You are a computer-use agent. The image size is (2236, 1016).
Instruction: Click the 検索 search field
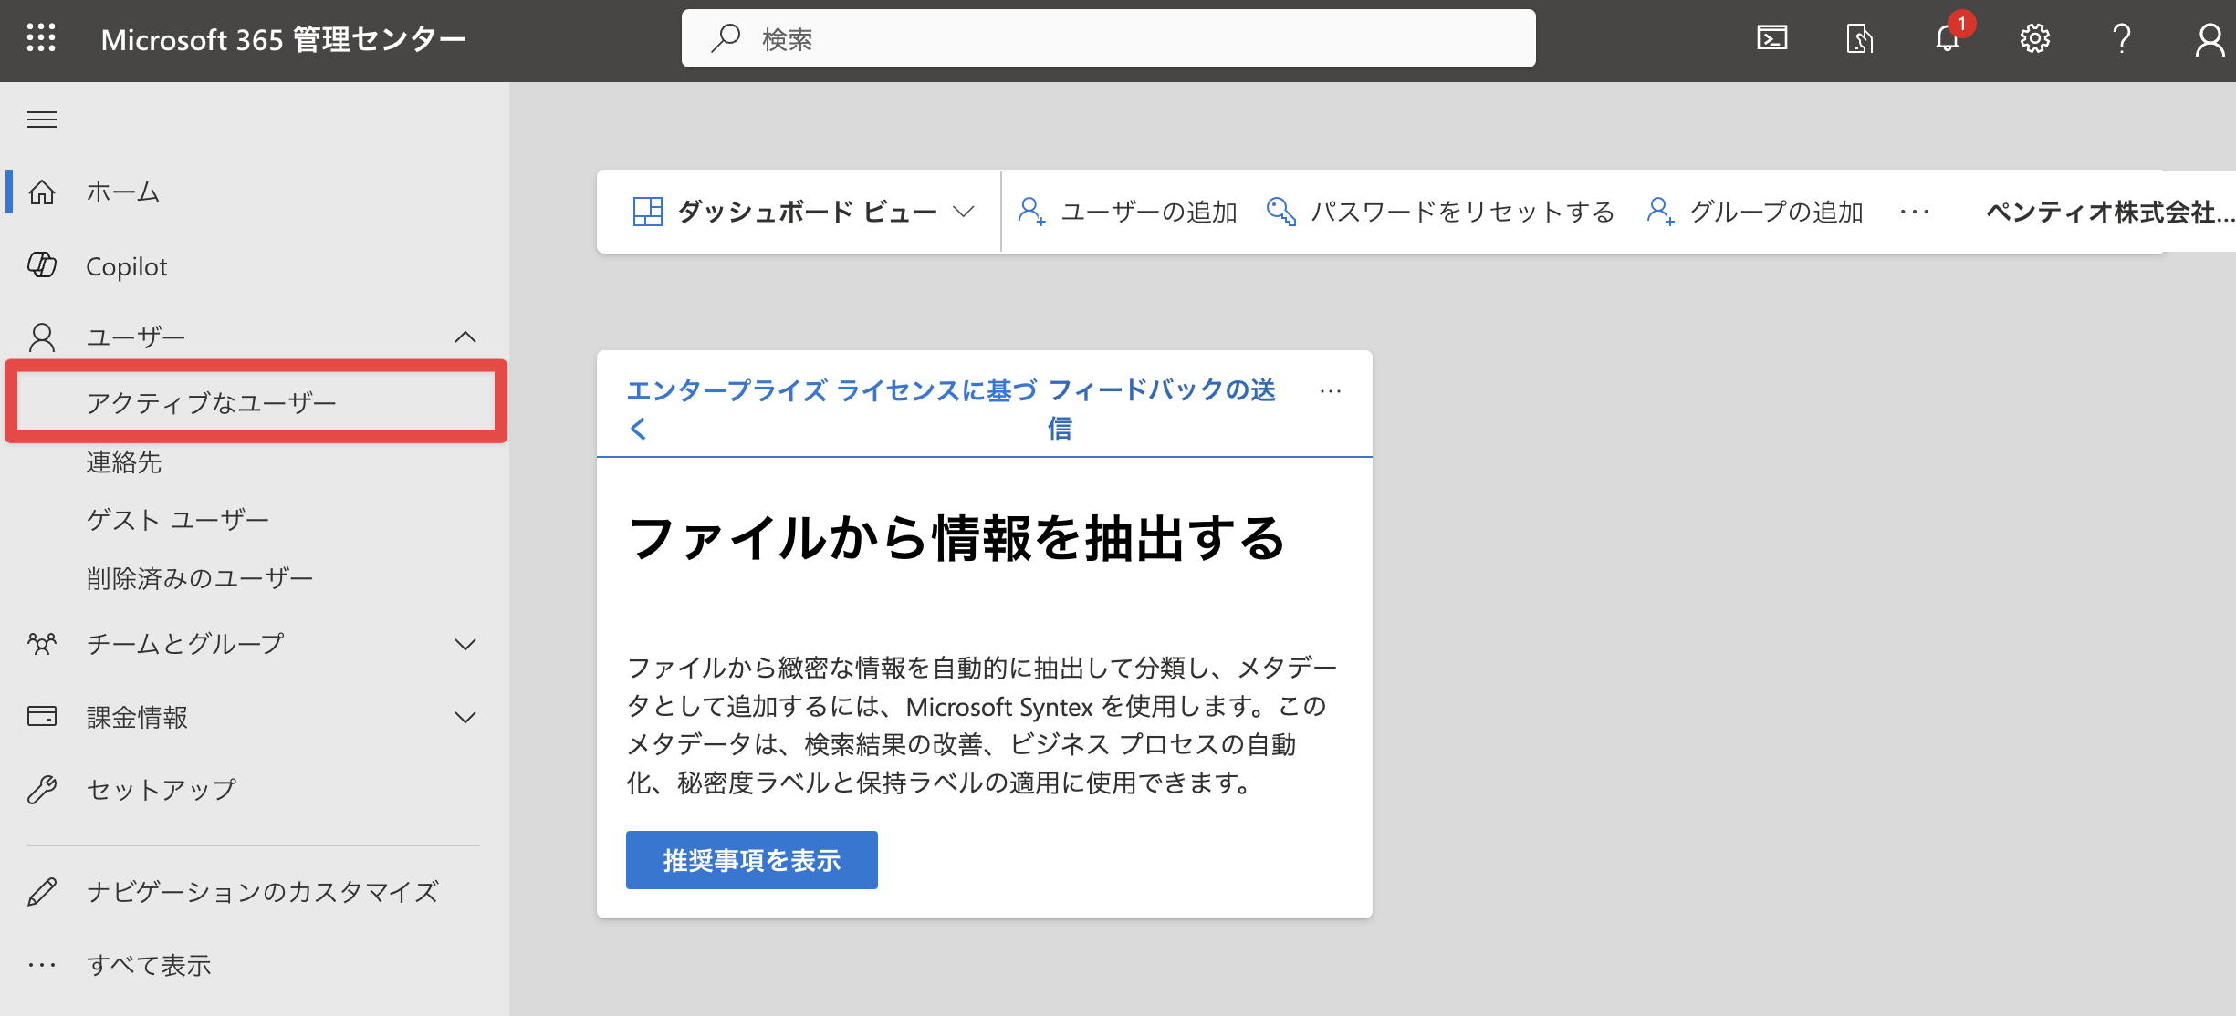(1108, 38)
